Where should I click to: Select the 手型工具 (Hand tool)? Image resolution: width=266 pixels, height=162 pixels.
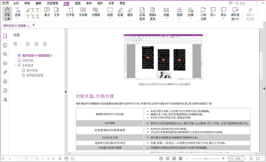point(7,13)
